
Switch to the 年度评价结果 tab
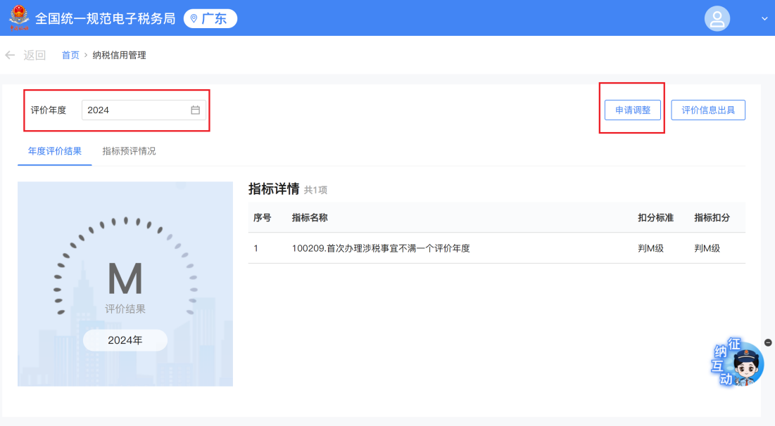click(55, 151)
